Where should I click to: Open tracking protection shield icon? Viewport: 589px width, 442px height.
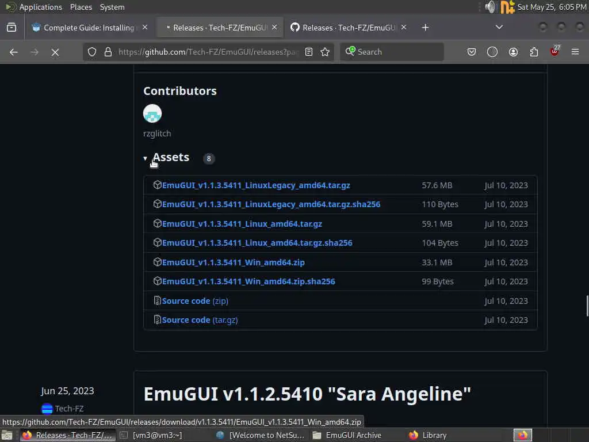pyautogui.click(x=92, y=52)
